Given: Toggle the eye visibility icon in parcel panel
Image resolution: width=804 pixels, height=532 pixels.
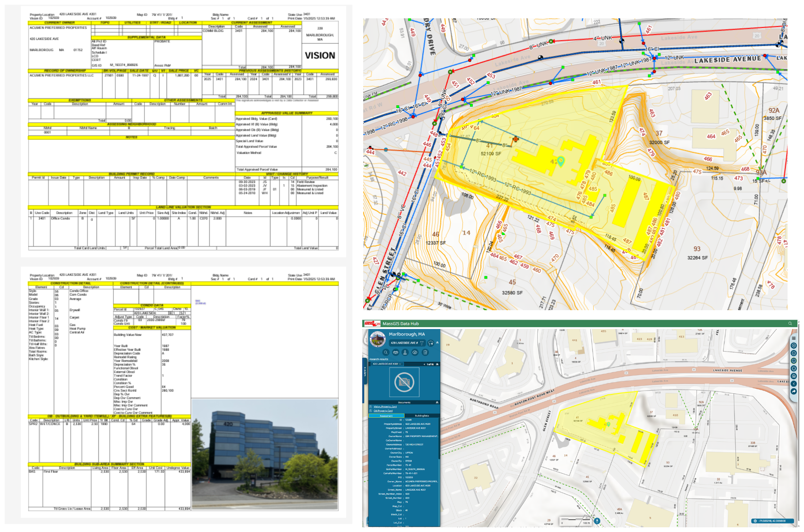Looking at the screenshot, I should [x=415, y=352].
